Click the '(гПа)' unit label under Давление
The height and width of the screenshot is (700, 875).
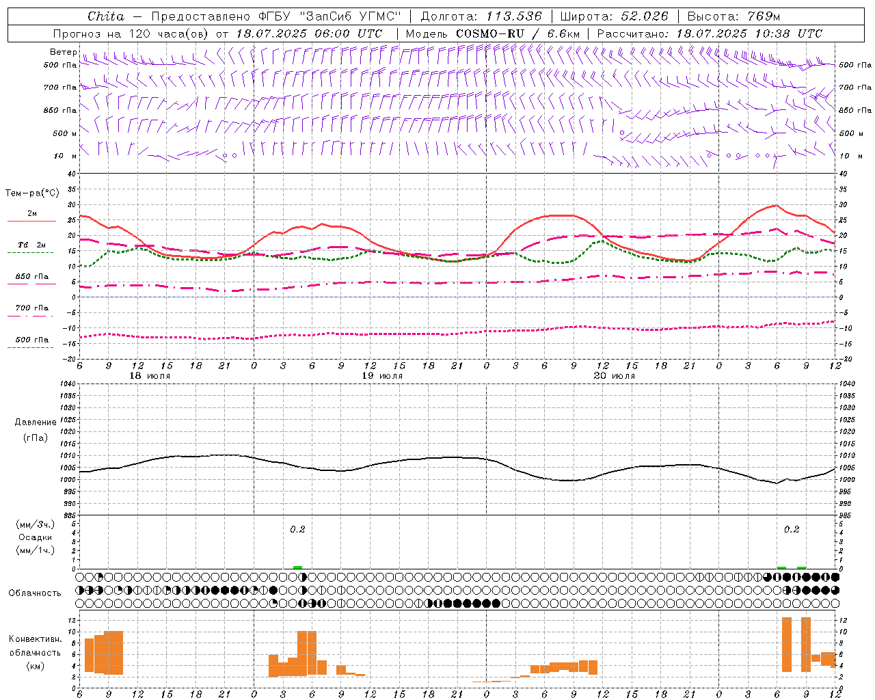36,438
